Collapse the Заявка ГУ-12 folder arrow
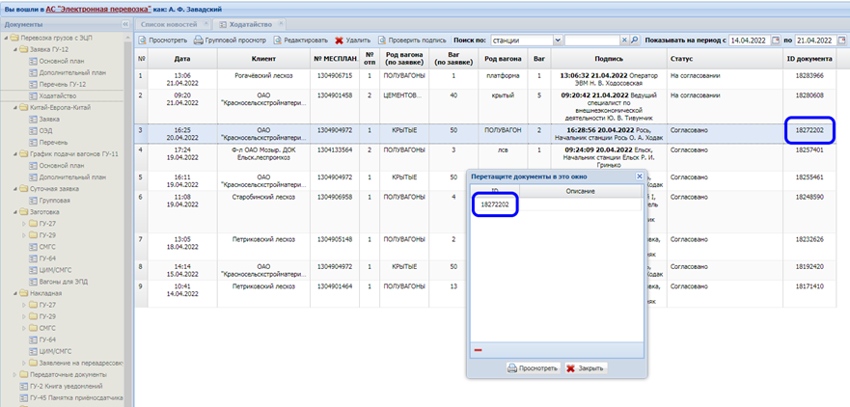Screen dimensions: 850x407 click(14, 49)
